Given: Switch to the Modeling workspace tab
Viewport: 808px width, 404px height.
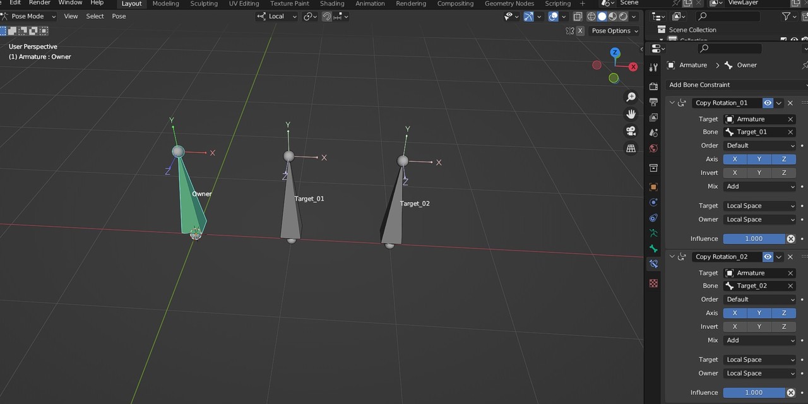Looking at the screenshot, I should (166, 4).
